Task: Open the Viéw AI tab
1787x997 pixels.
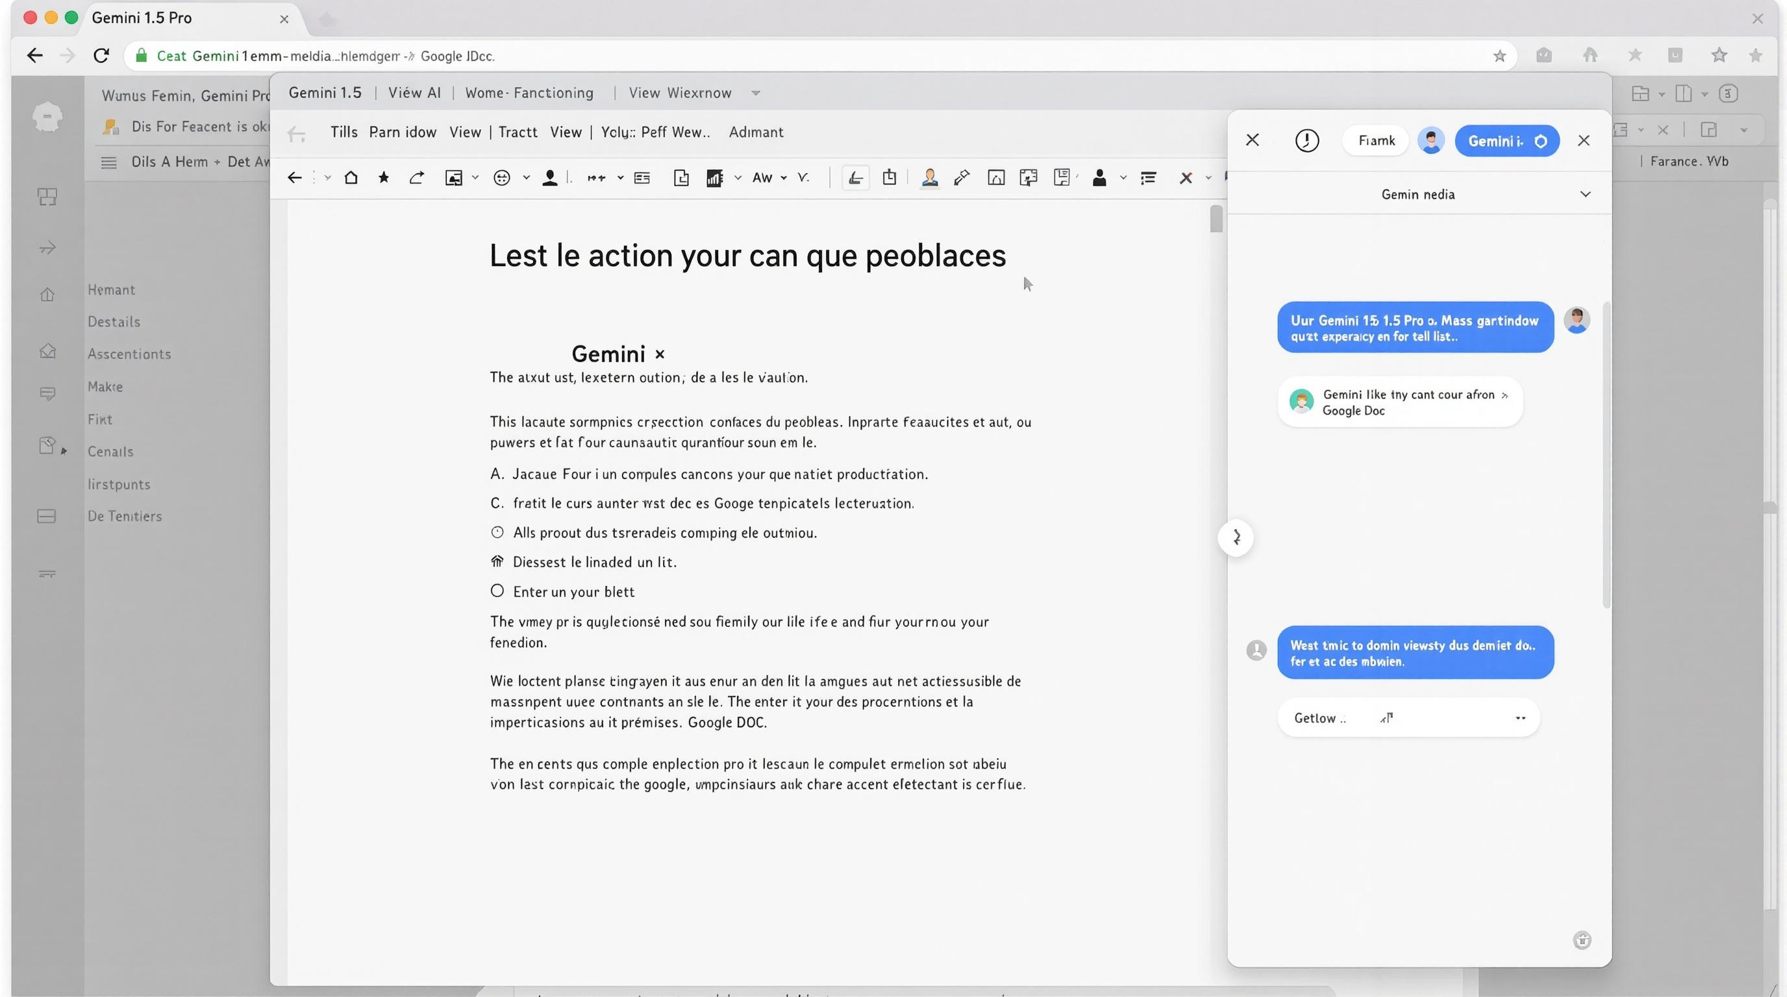Action: 414,93
